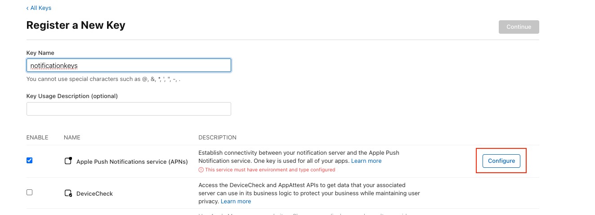Select the DeviceCheck service name
The image size is (595, 215).
click(x=94, y=194)
